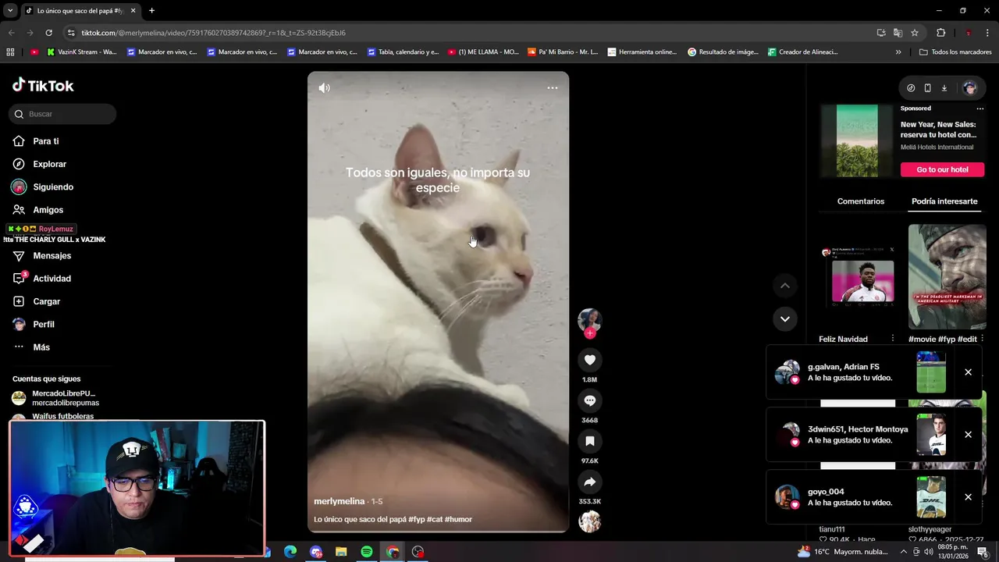Open the Chrome apps grid icon
This screenshot has height=562, width=999.
coord(10,52)
